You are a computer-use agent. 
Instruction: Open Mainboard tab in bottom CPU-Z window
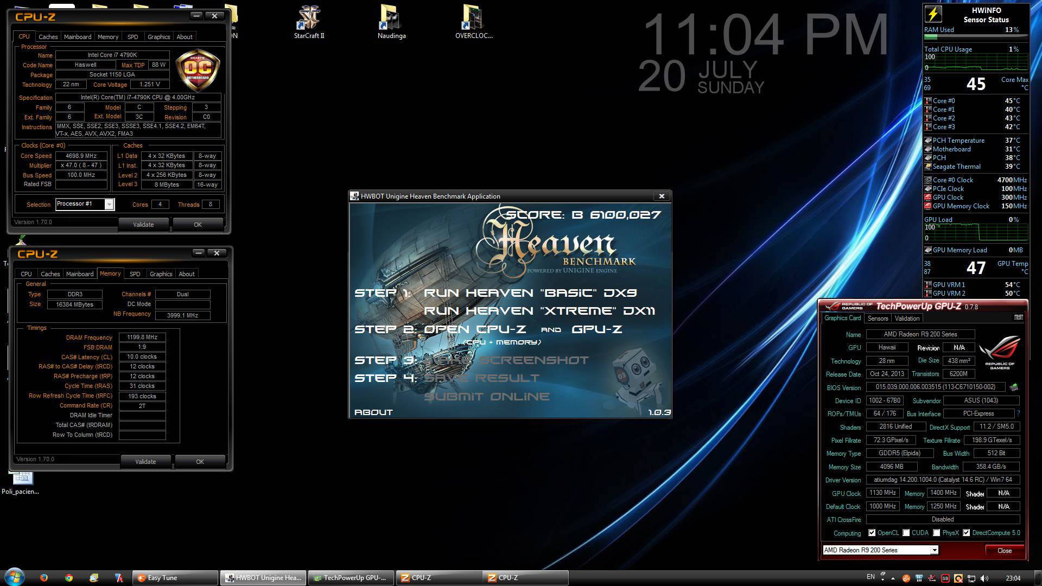[80, 274]
